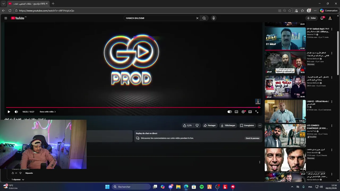Open OBS Studio from the taskbar
This screenshot has width=340, height=191.
coord(217,187)
